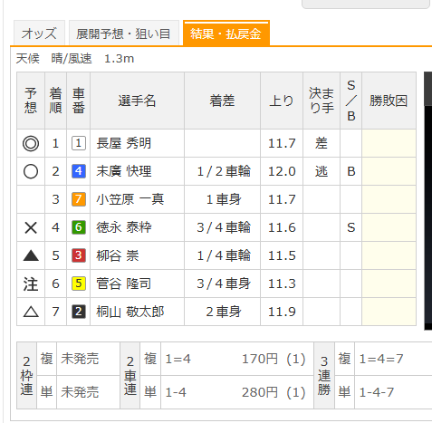Click the 逃 winning move cell
This screenshot has width=432, height=423.
pos(322,171)
